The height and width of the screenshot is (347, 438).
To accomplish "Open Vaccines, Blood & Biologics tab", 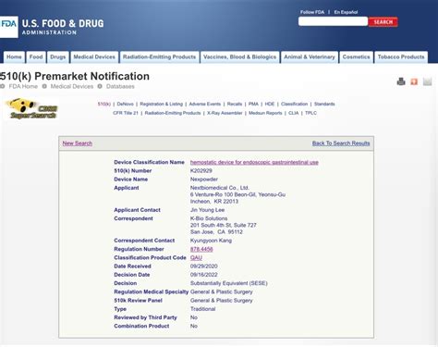I will pos(239,57).
